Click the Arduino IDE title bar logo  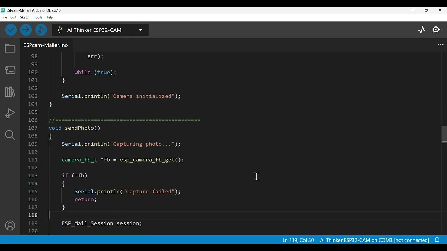coord(3,10)
